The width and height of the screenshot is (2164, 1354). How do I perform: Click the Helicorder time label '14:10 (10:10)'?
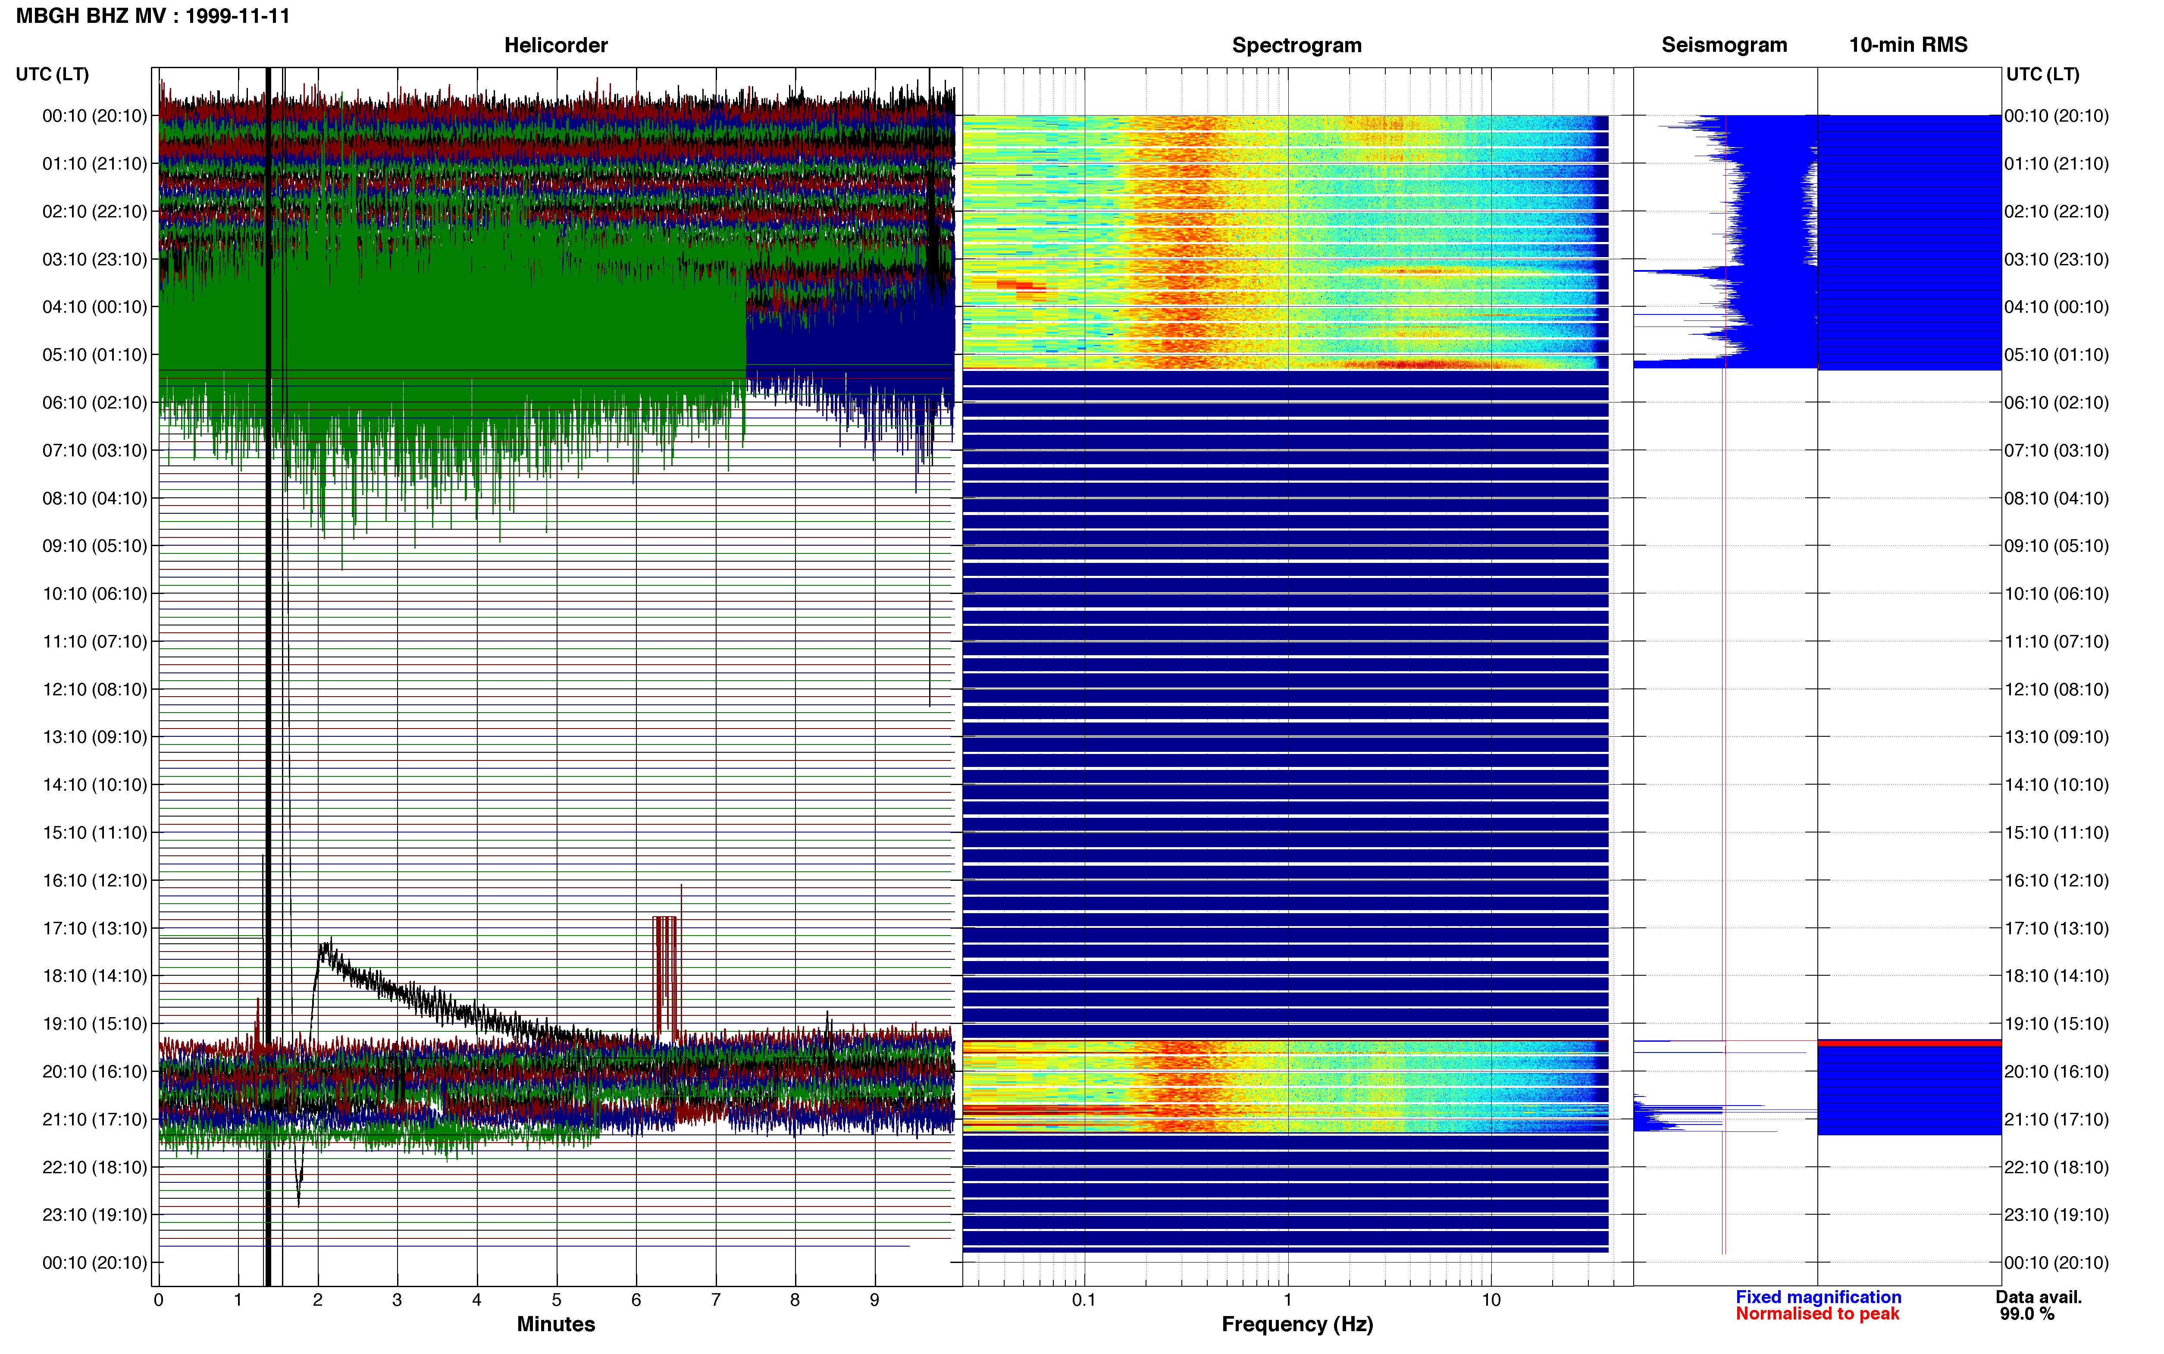[95, 785]
